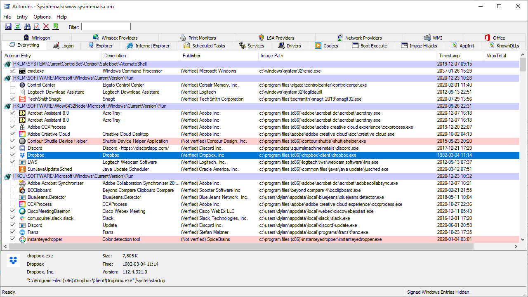The height and width of the screenshot is (297, 528).
Task: Click the Control Center entry icon
Action: point(22,85)
